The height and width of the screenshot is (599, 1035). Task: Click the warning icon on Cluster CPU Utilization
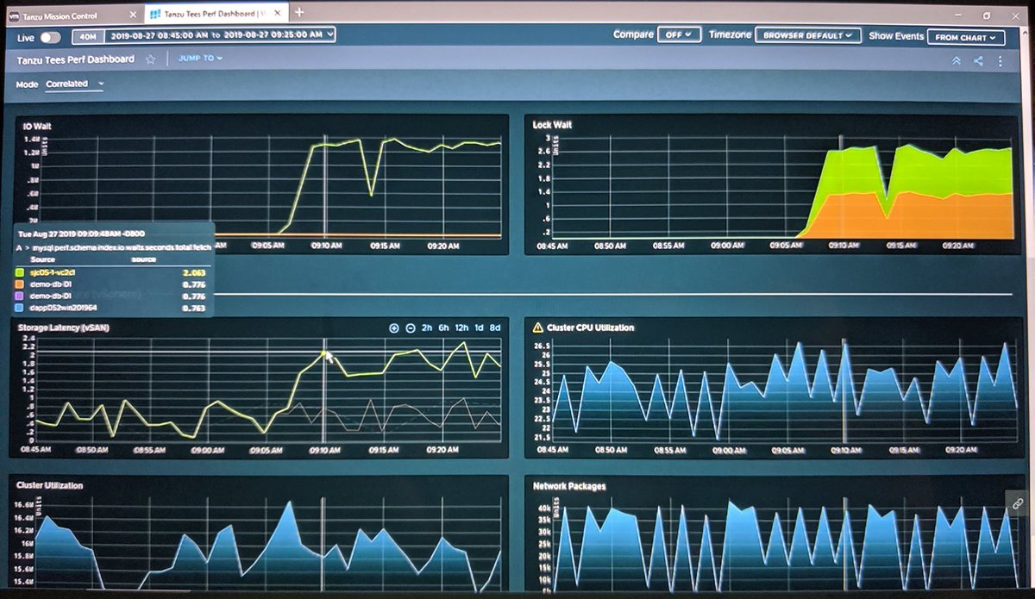point(537,328)
